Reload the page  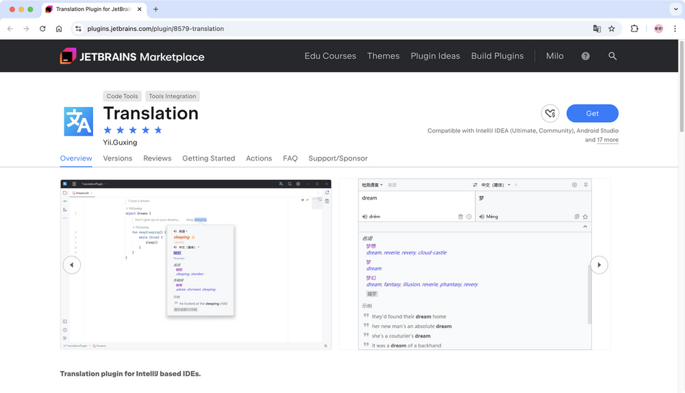pos(42,29)
